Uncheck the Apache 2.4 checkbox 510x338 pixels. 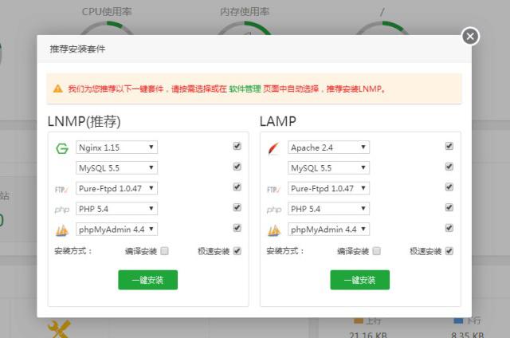coord(449,146)
